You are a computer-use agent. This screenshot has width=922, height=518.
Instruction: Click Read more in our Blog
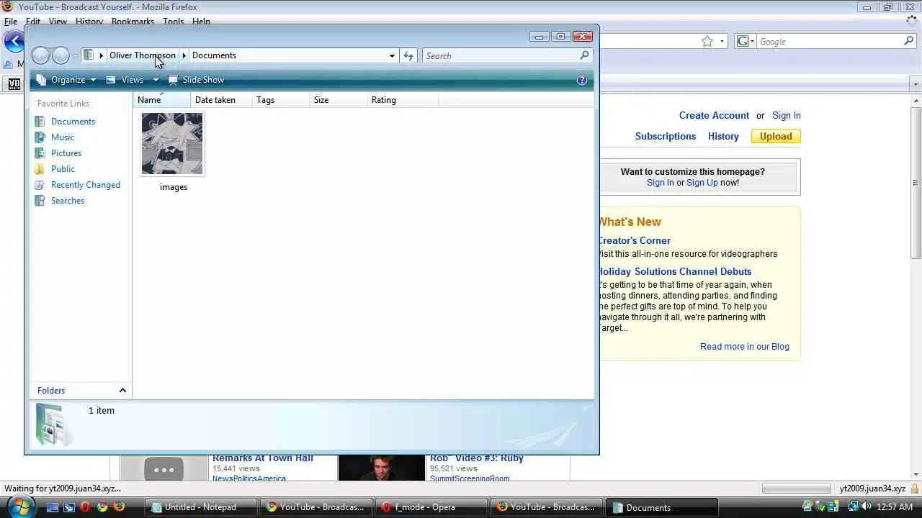(745, 347)
